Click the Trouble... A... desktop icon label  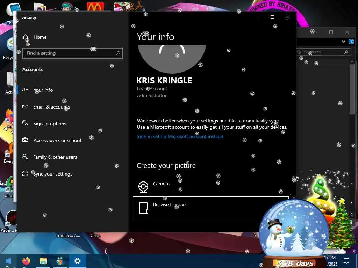pyautogui.click(x=68, y=236)
